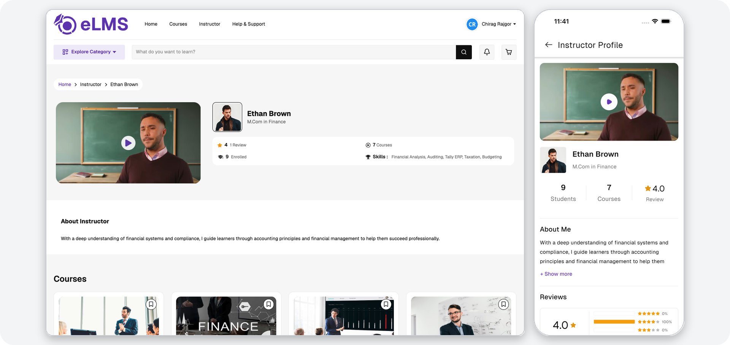Expand the Explore Category dropdown
The height and width of the screenshot is (345, 730).
pos(89,52)
